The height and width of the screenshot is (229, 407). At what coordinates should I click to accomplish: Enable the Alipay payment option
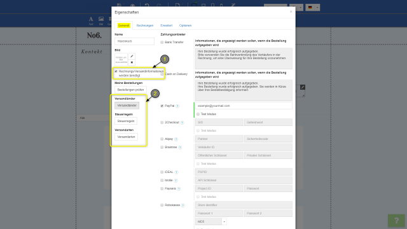[x=162, y=139]
